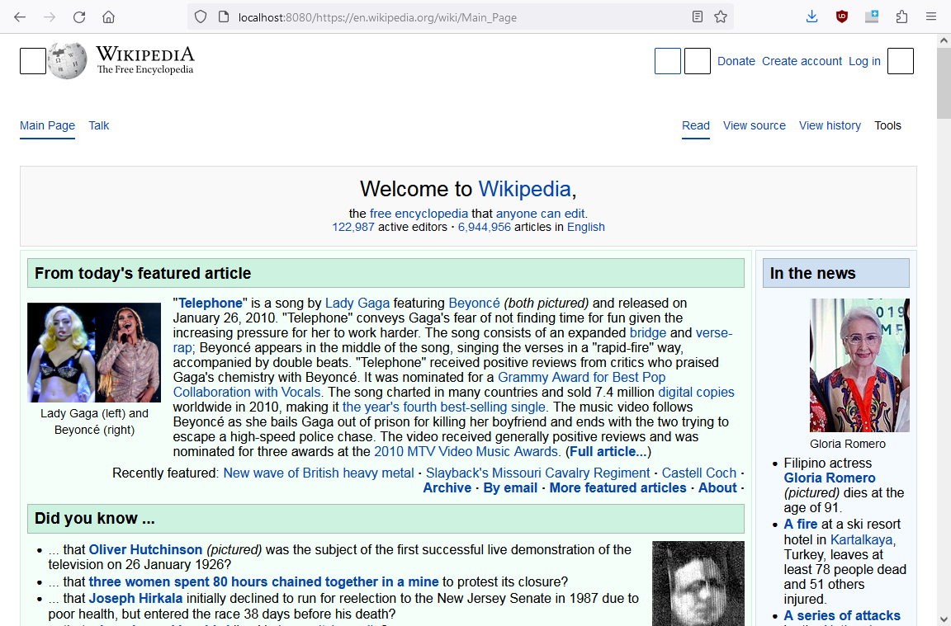Viewport: 951px width, 626px height.
Task: Open the Wikipedia link in welcome heading
Action: 525,189
